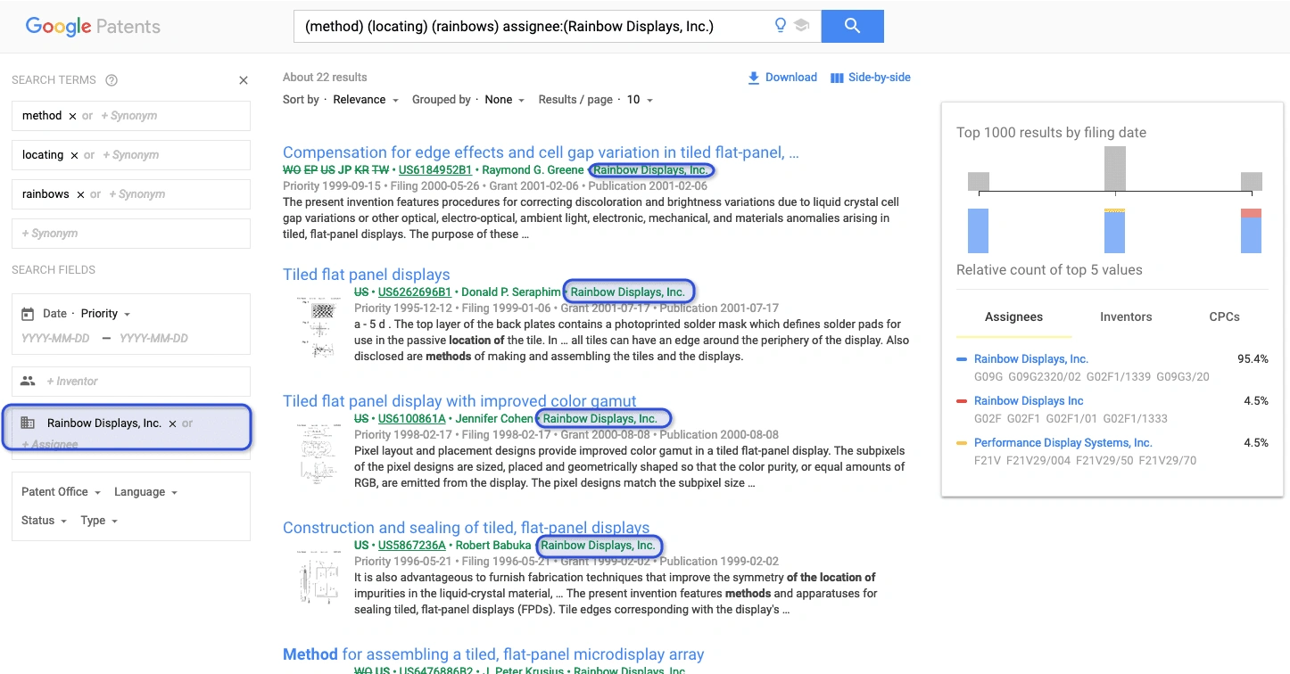The width and height of the screenshot is (1290, 674).
Task: Open 'Construction and sealing of tiled, flat-panel displays'
Action: coord(466,528)
